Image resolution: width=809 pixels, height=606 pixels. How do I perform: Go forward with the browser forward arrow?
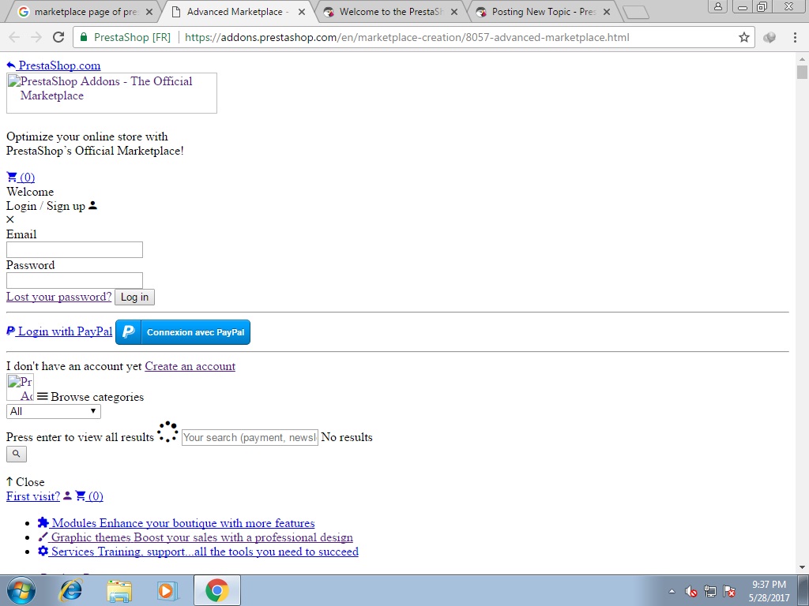tap(36, 37)
